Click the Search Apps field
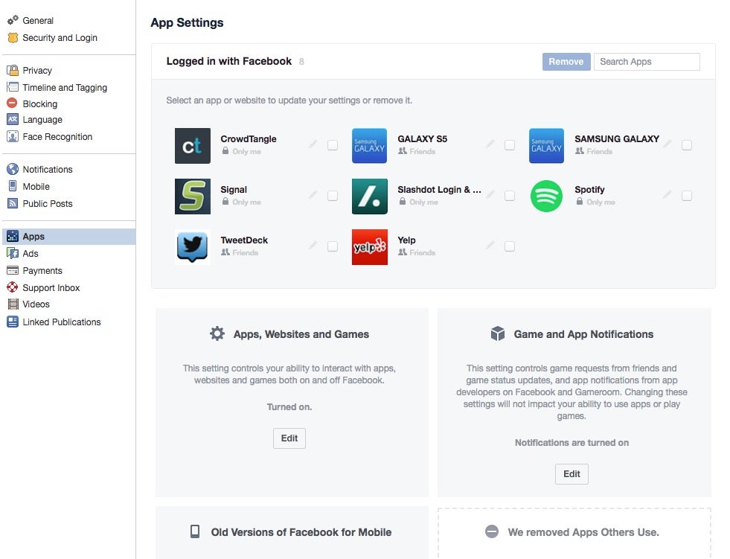 coord(647,62)
